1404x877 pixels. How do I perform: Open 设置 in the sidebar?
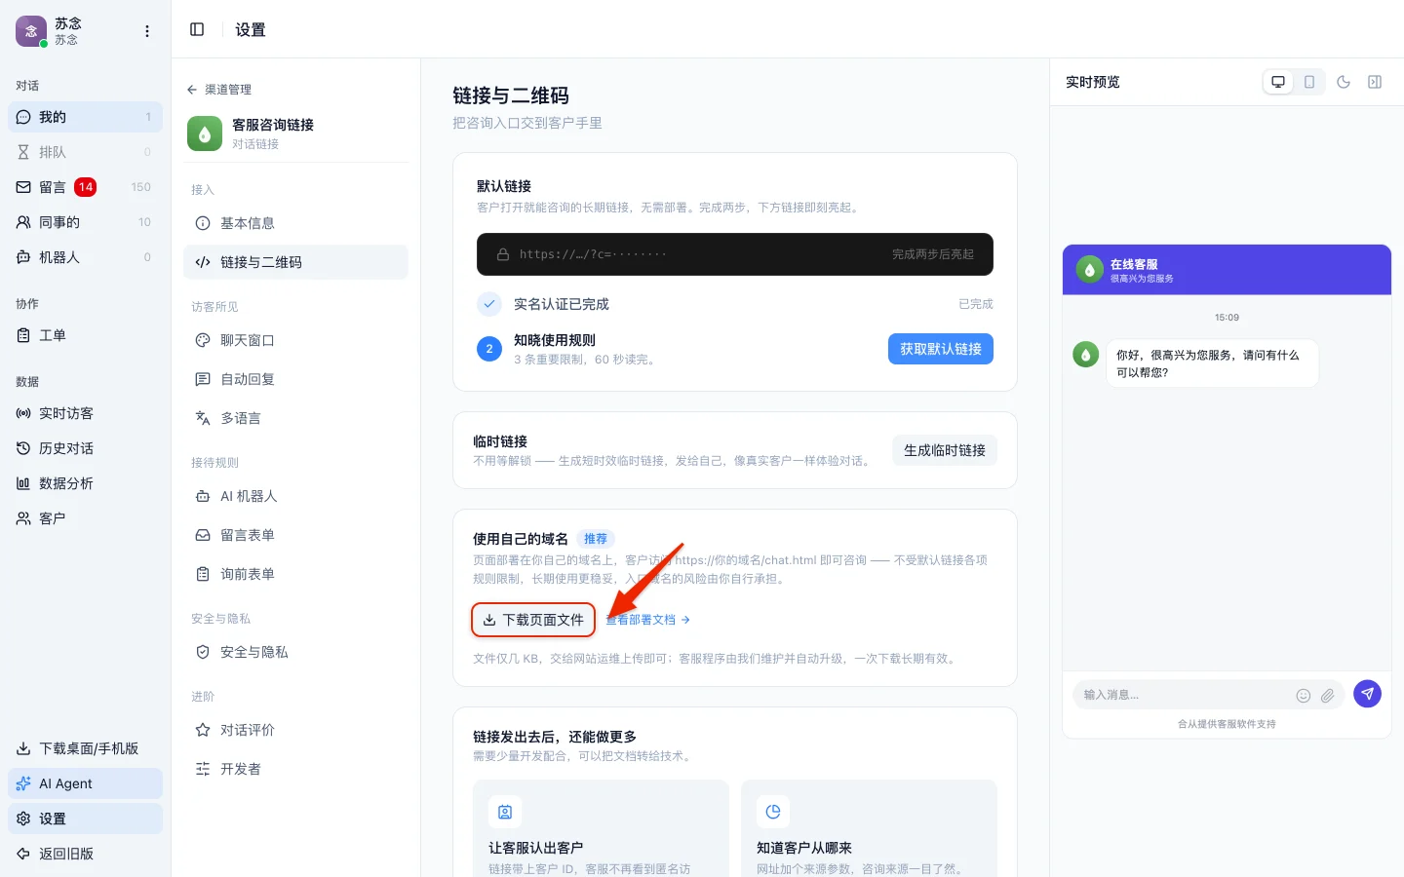tap(85, 819)
